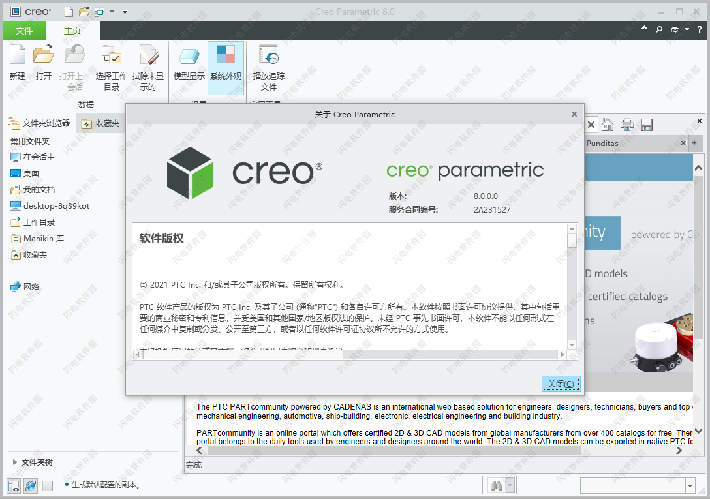Click the right arrow of the copyright horizontal scrollbar

point(563,354)
